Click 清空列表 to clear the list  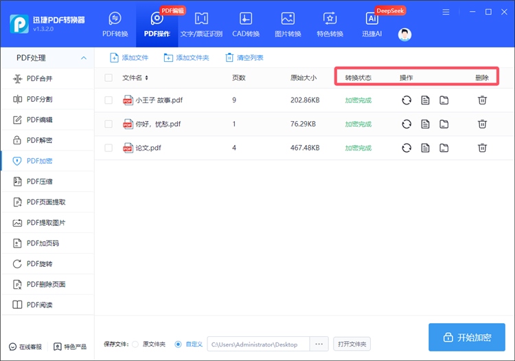[244, 58]
